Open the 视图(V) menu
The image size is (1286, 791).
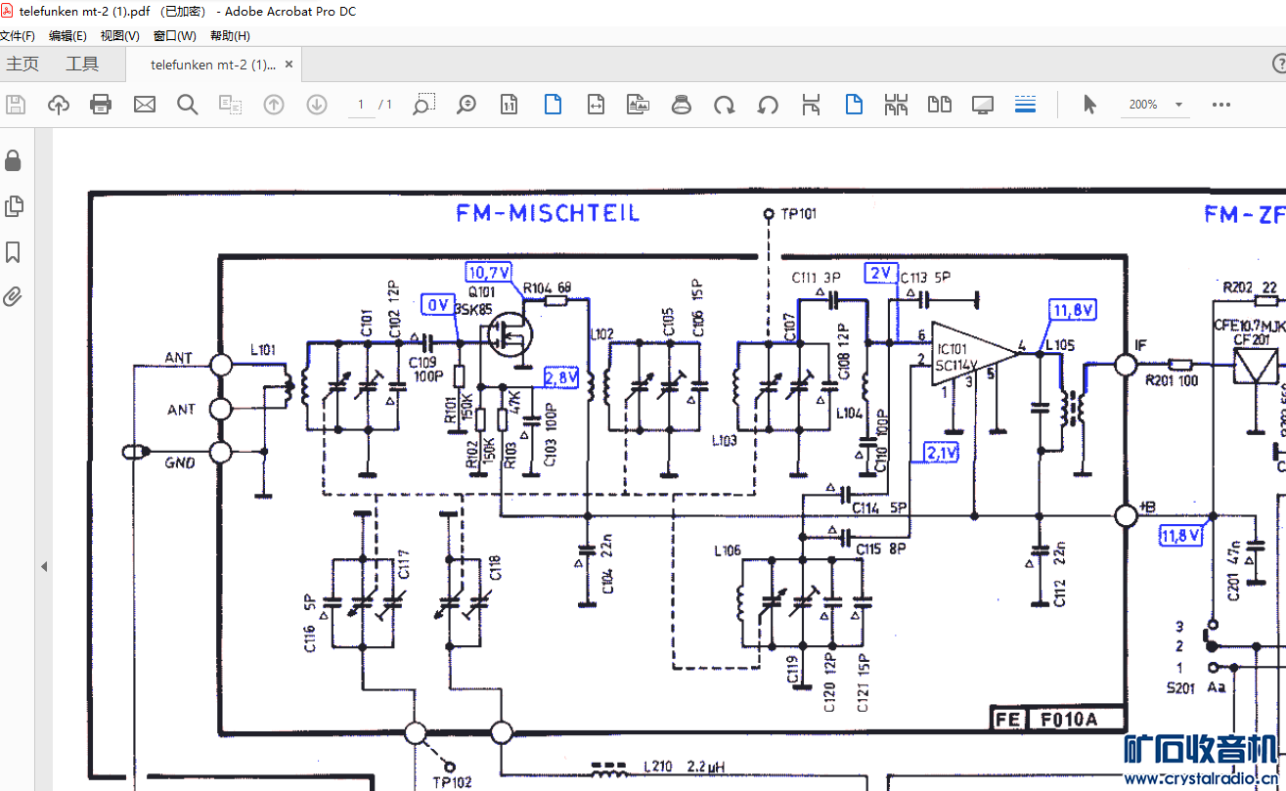tap(119, 36)
